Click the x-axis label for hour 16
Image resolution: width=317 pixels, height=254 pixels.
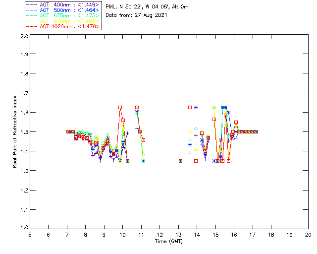pos(234,235)
